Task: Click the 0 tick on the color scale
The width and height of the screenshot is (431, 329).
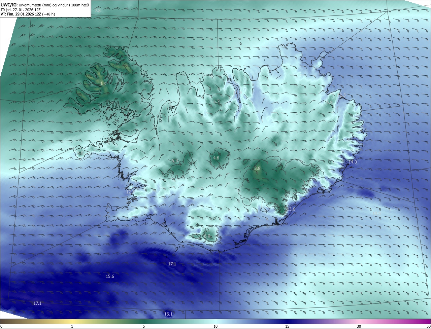Action: [x=1, y=326]
